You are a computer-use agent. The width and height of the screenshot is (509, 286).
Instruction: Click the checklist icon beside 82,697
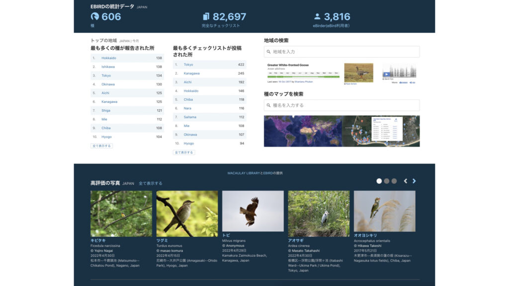tap(206, 16)
